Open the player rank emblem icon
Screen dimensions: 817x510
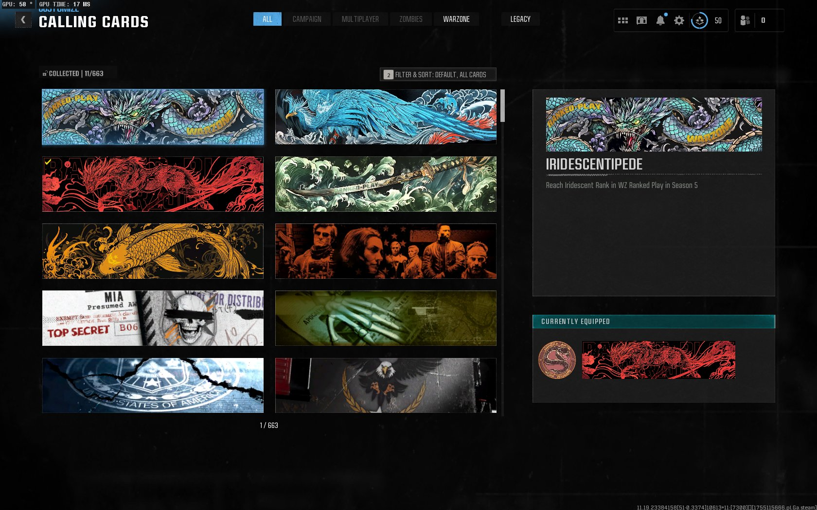coord(699,20)
